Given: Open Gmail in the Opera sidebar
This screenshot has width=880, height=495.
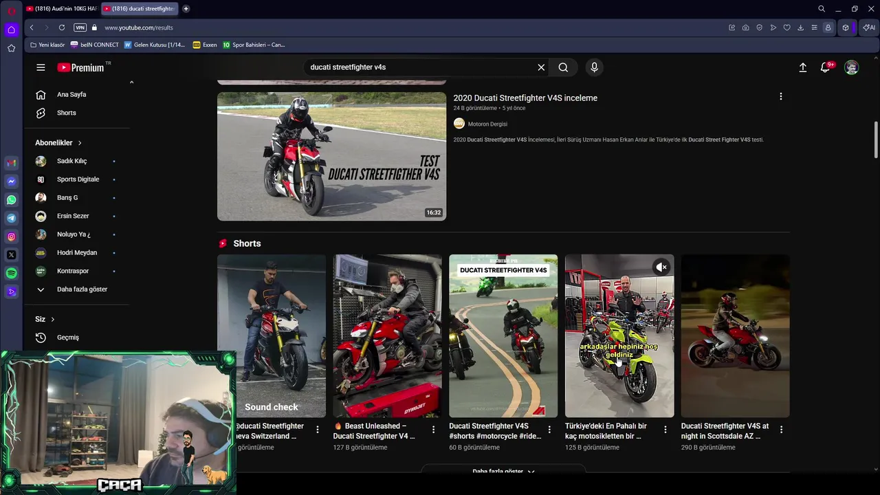Looking at the screenshot, I should coord(11,163).
